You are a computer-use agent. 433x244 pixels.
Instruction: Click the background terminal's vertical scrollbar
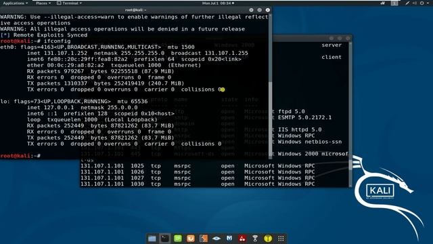350,115
